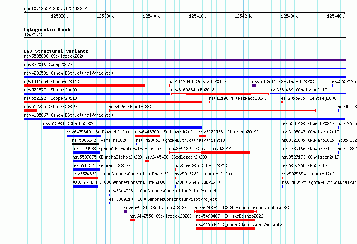The height and width of the screenshot is (244, 357).
Task: Open esv3891895 (Suktitipat2014) label
Action: click(x=201, y=149)
